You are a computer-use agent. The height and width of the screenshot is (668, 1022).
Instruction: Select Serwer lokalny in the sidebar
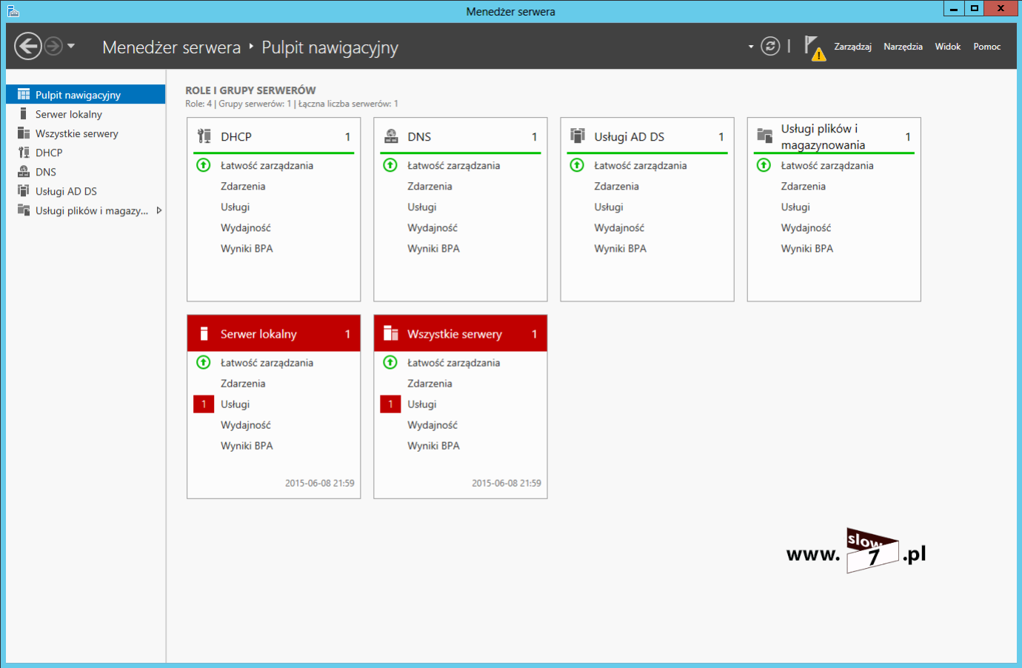pyautogui.click(x=69, y=114)
